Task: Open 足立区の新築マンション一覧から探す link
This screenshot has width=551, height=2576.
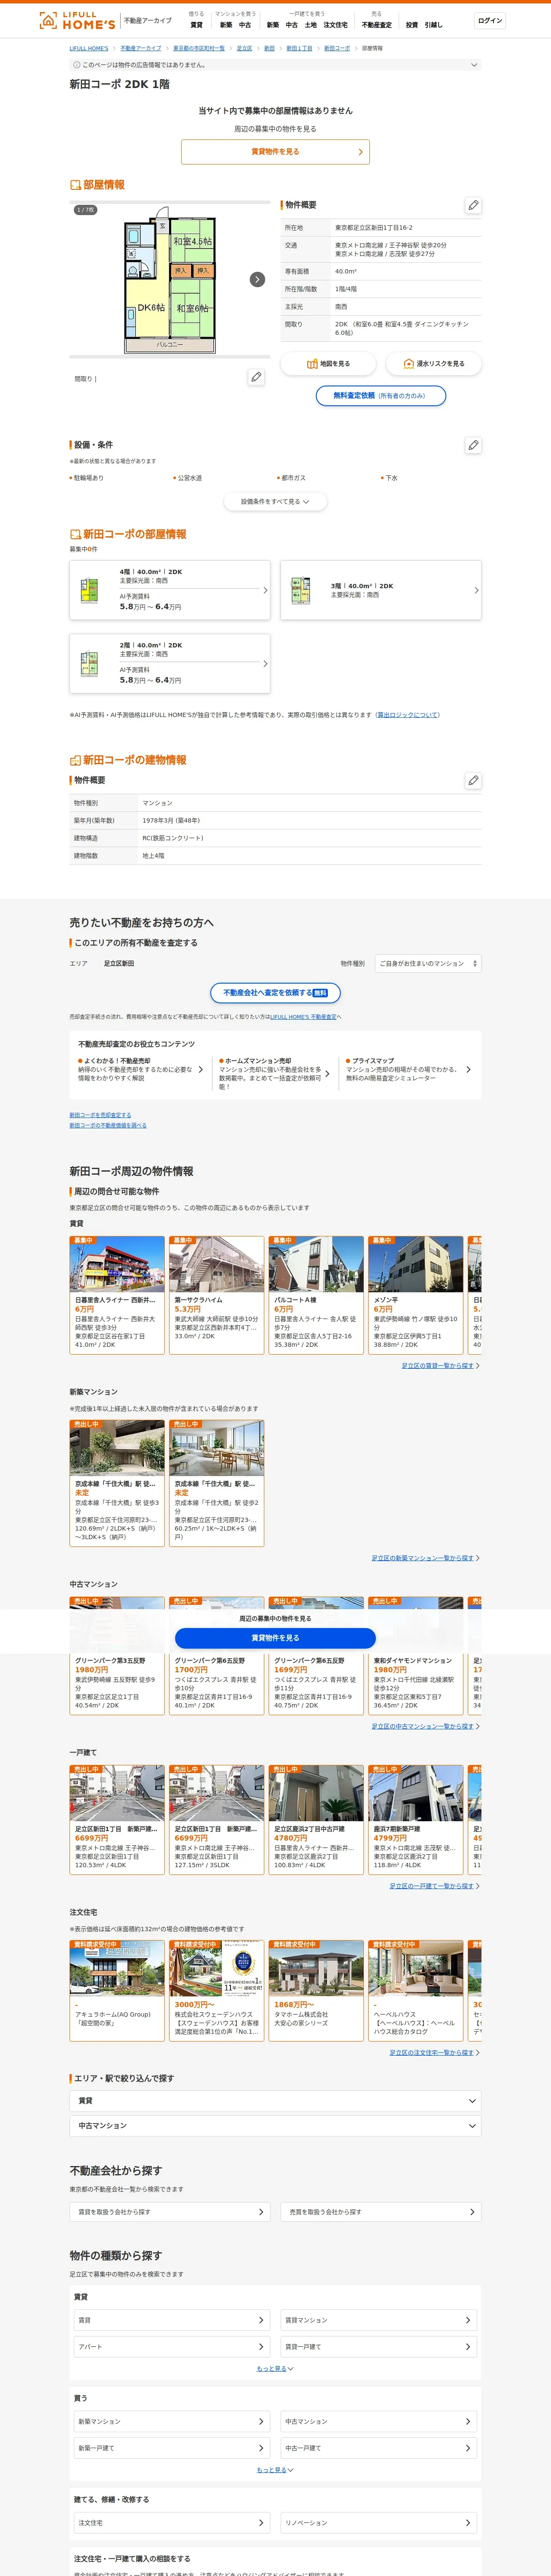Action: point(423,1558)
